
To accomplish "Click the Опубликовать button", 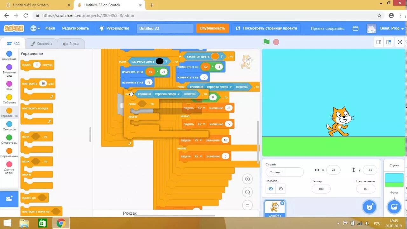I will [212, 28].
